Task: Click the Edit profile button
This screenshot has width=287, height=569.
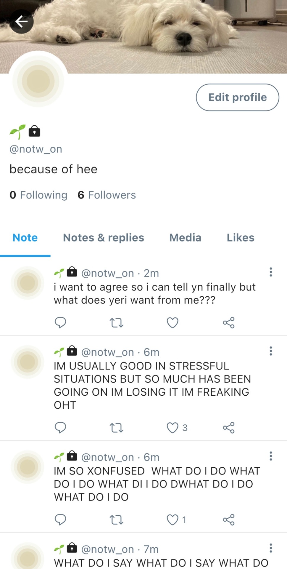Action: pyautogui.click(x=237, y=97)
